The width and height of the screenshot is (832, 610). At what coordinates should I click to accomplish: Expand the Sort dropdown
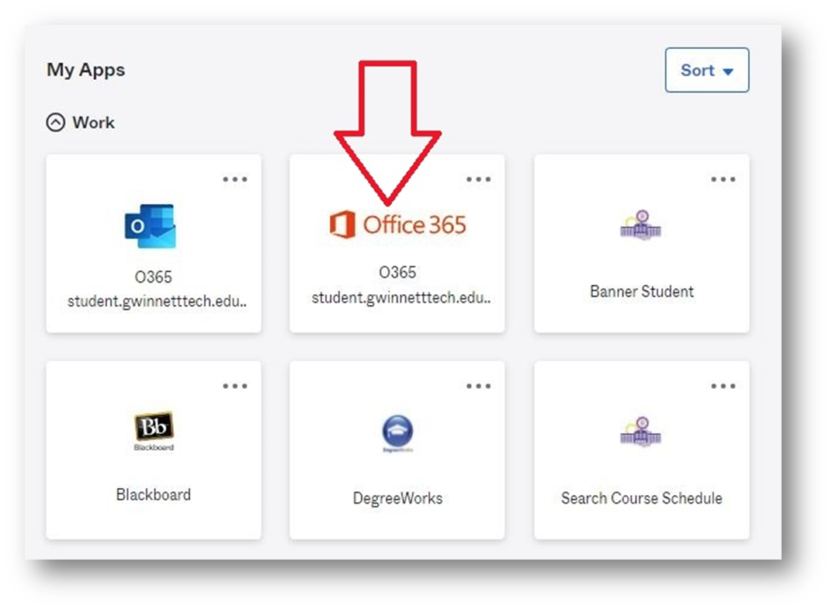(x=706, y=71)
